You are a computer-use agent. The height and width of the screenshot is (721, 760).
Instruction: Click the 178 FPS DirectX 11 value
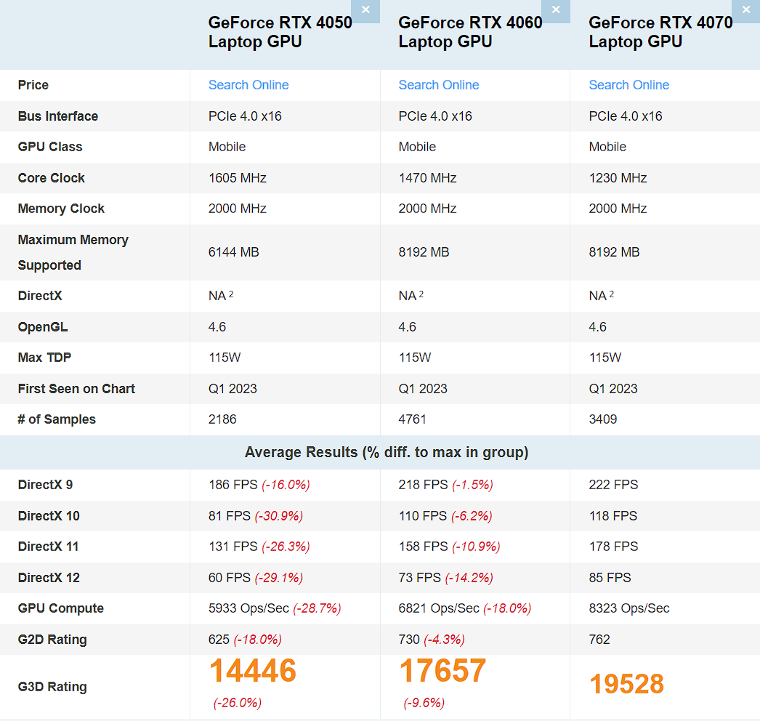coord(613,547)
